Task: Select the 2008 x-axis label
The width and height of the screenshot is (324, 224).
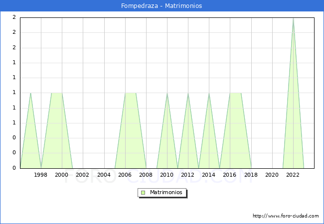Action: (x=146, y=175)
